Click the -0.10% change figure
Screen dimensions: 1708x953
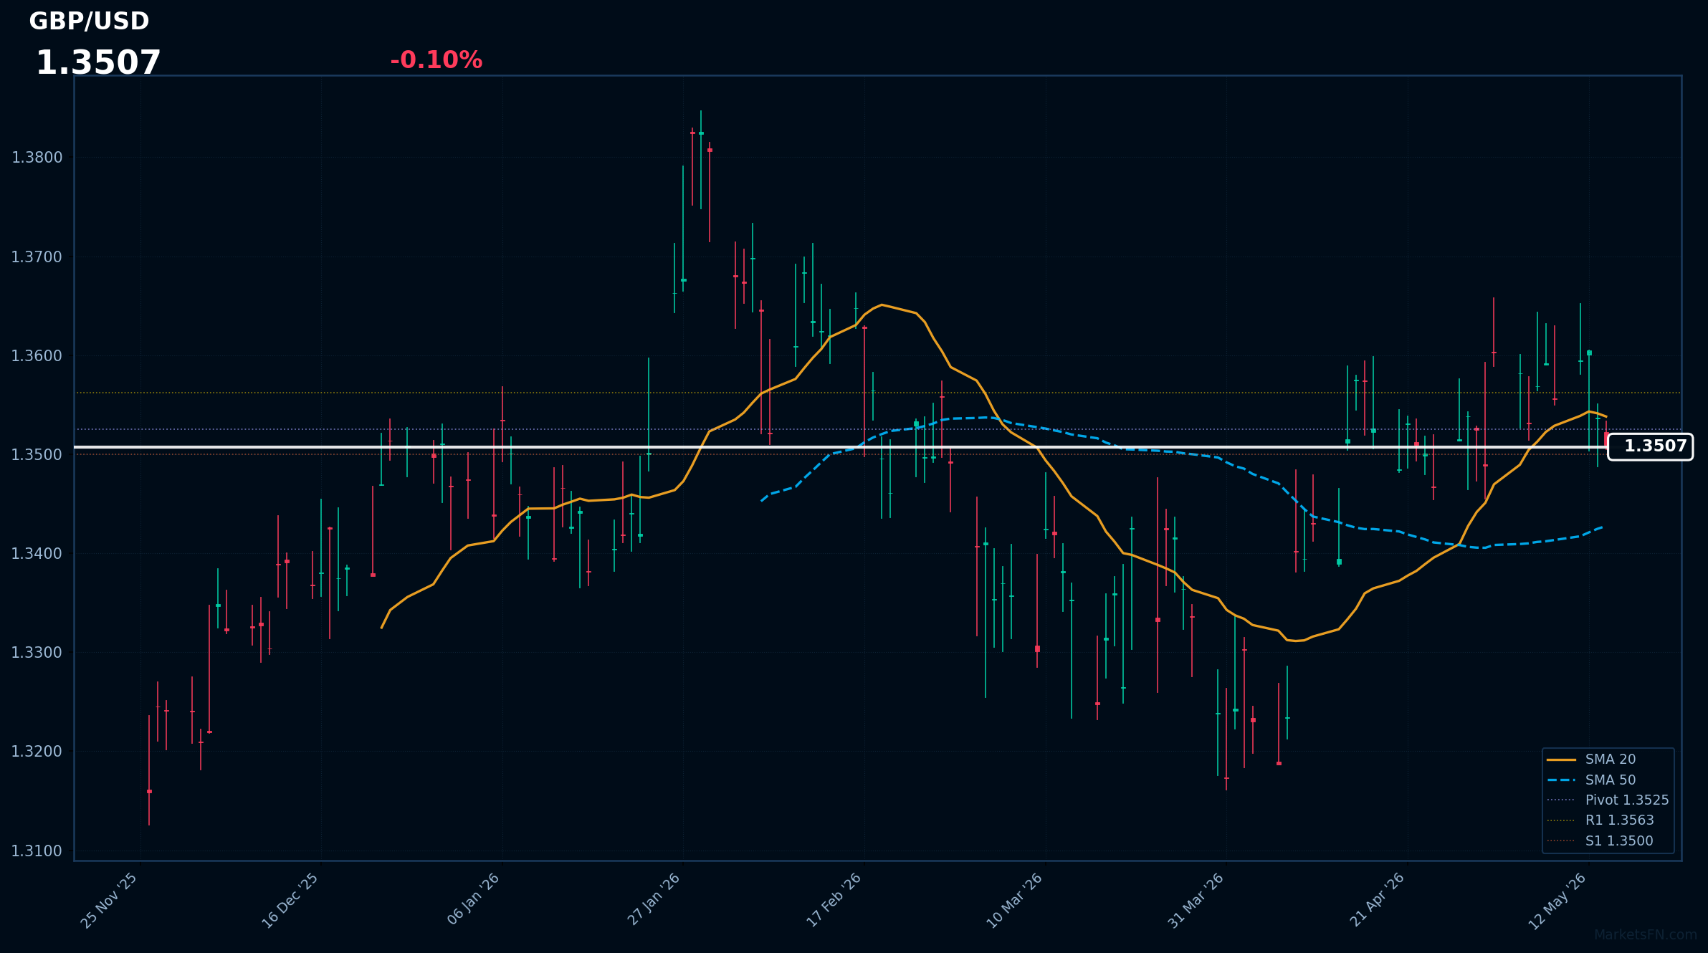coord(436,60)
